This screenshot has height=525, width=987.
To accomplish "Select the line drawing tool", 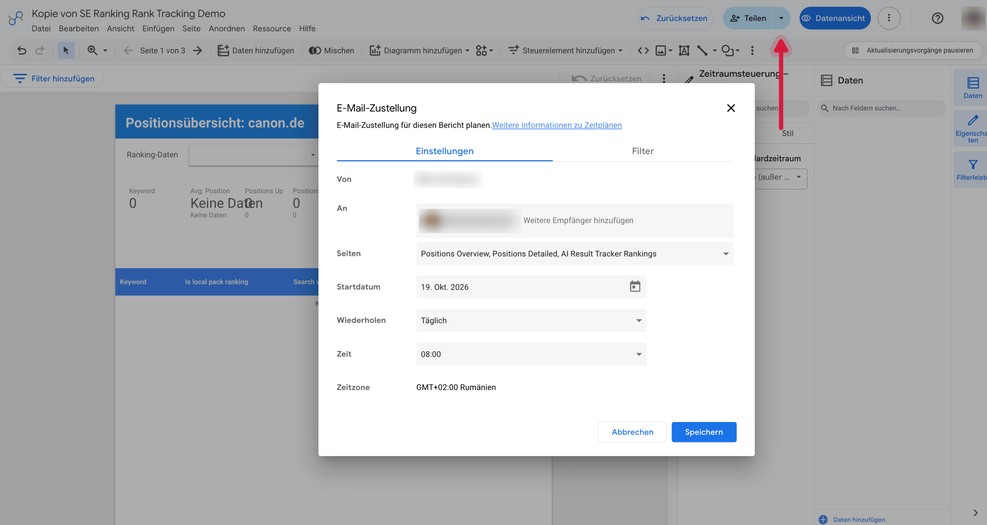I will pyautogui.click(x=702, y=51).
